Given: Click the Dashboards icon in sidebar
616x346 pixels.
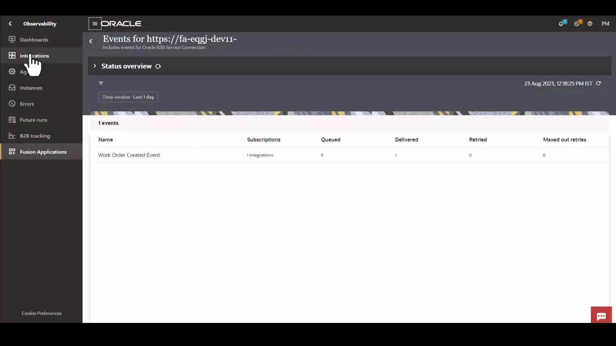Looking at the screenshot, I should click(x=12, y=39).
